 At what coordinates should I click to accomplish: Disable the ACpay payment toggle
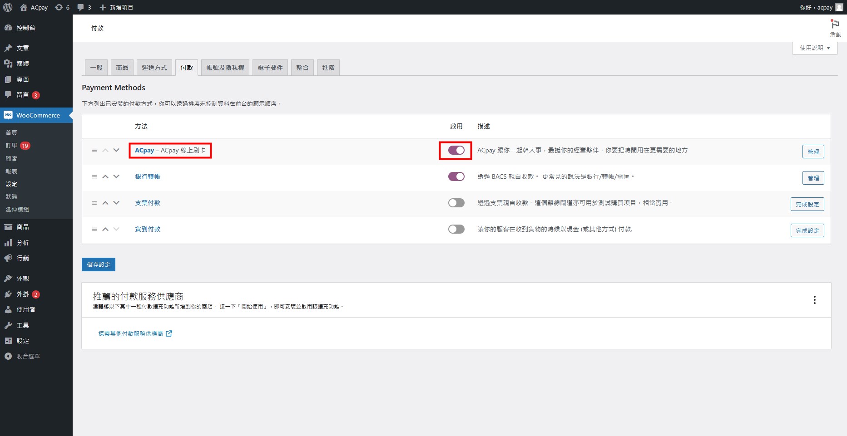(456, 150)
